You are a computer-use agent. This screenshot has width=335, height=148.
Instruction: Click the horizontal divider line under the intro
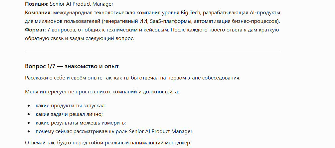tap(153, 52)
